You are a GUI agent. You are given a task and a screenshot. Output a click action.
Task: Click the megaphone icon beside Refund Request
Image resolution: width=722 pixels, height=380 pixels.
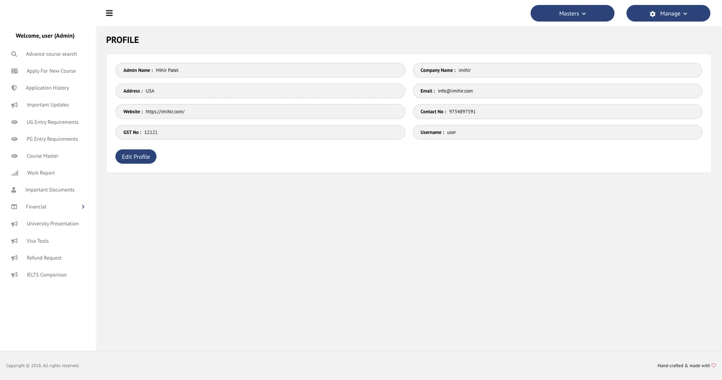point(14,258)
